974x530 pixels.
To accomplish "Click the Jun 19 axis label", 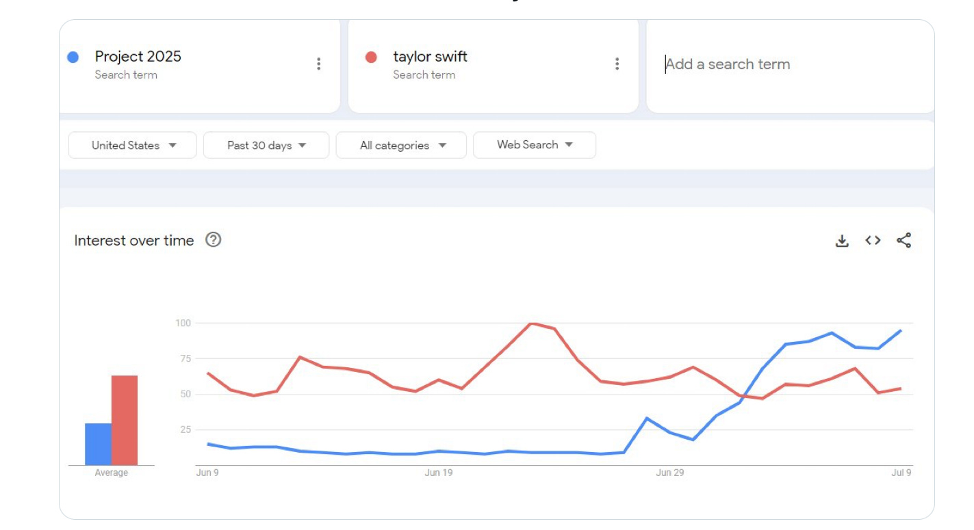I will [439, 473].
